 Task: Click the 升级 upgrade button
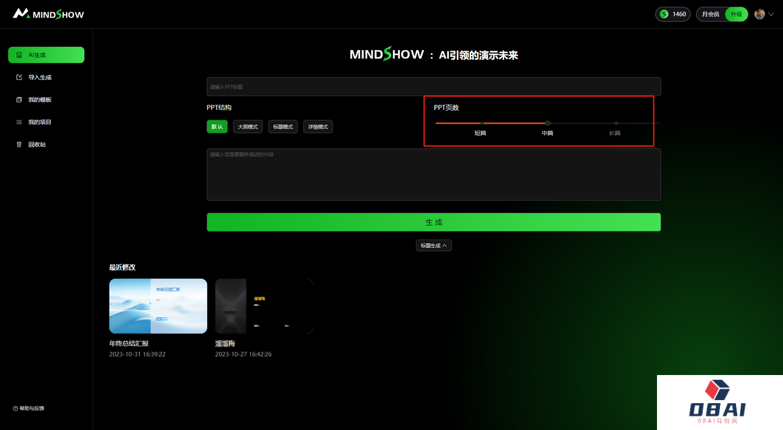pyautogui.click(x=737, y=13)
